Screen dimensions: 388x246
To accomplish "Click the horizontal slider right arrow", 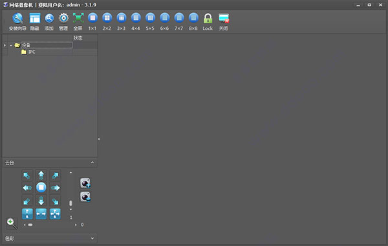I will [x=76, y=225].
